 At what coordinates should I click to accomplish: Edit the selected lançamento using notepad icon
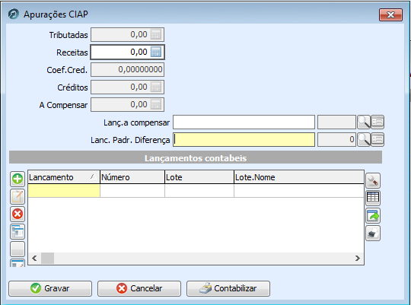point(18,196)
